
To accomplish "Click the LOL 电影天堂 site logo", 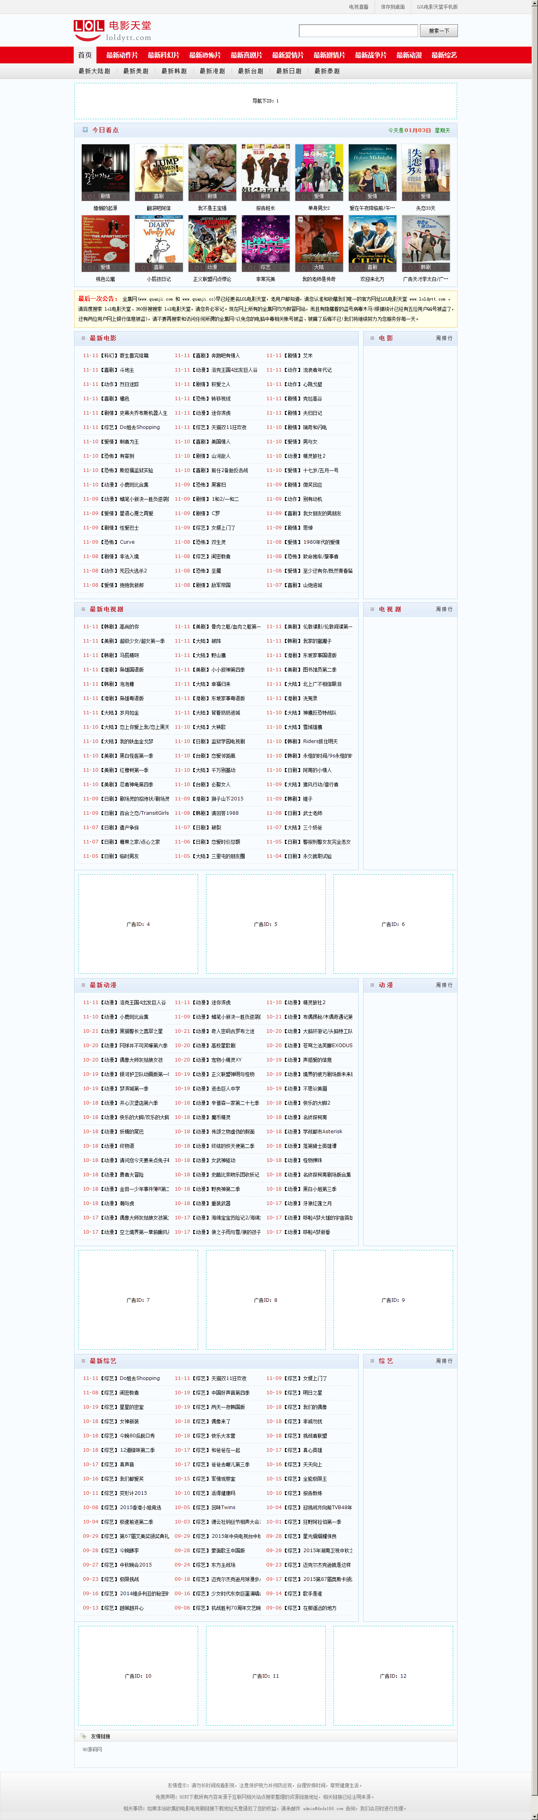I will click(112, 31).
